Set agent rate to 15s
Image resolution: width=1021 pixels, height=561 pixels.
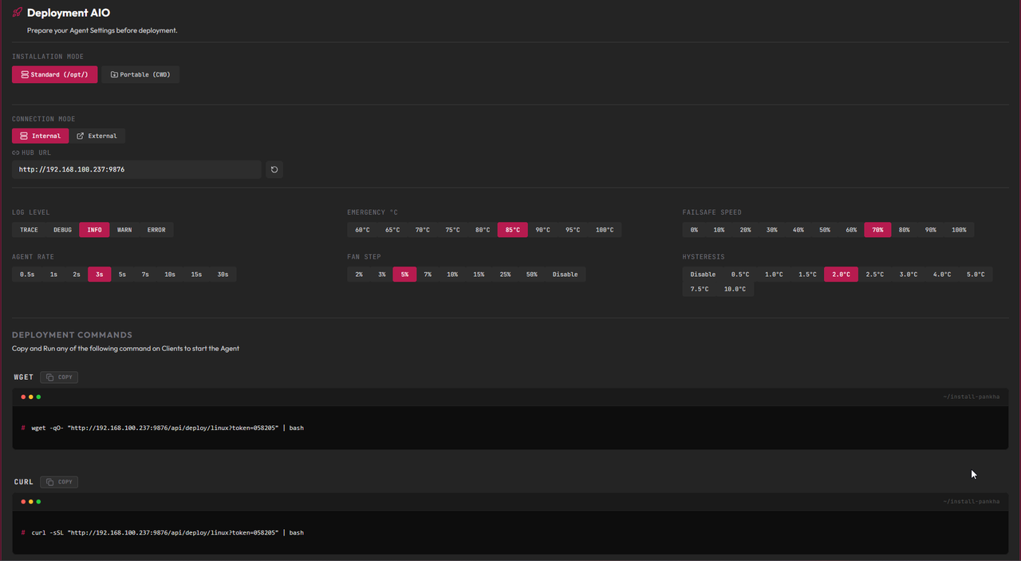point(196,275)
